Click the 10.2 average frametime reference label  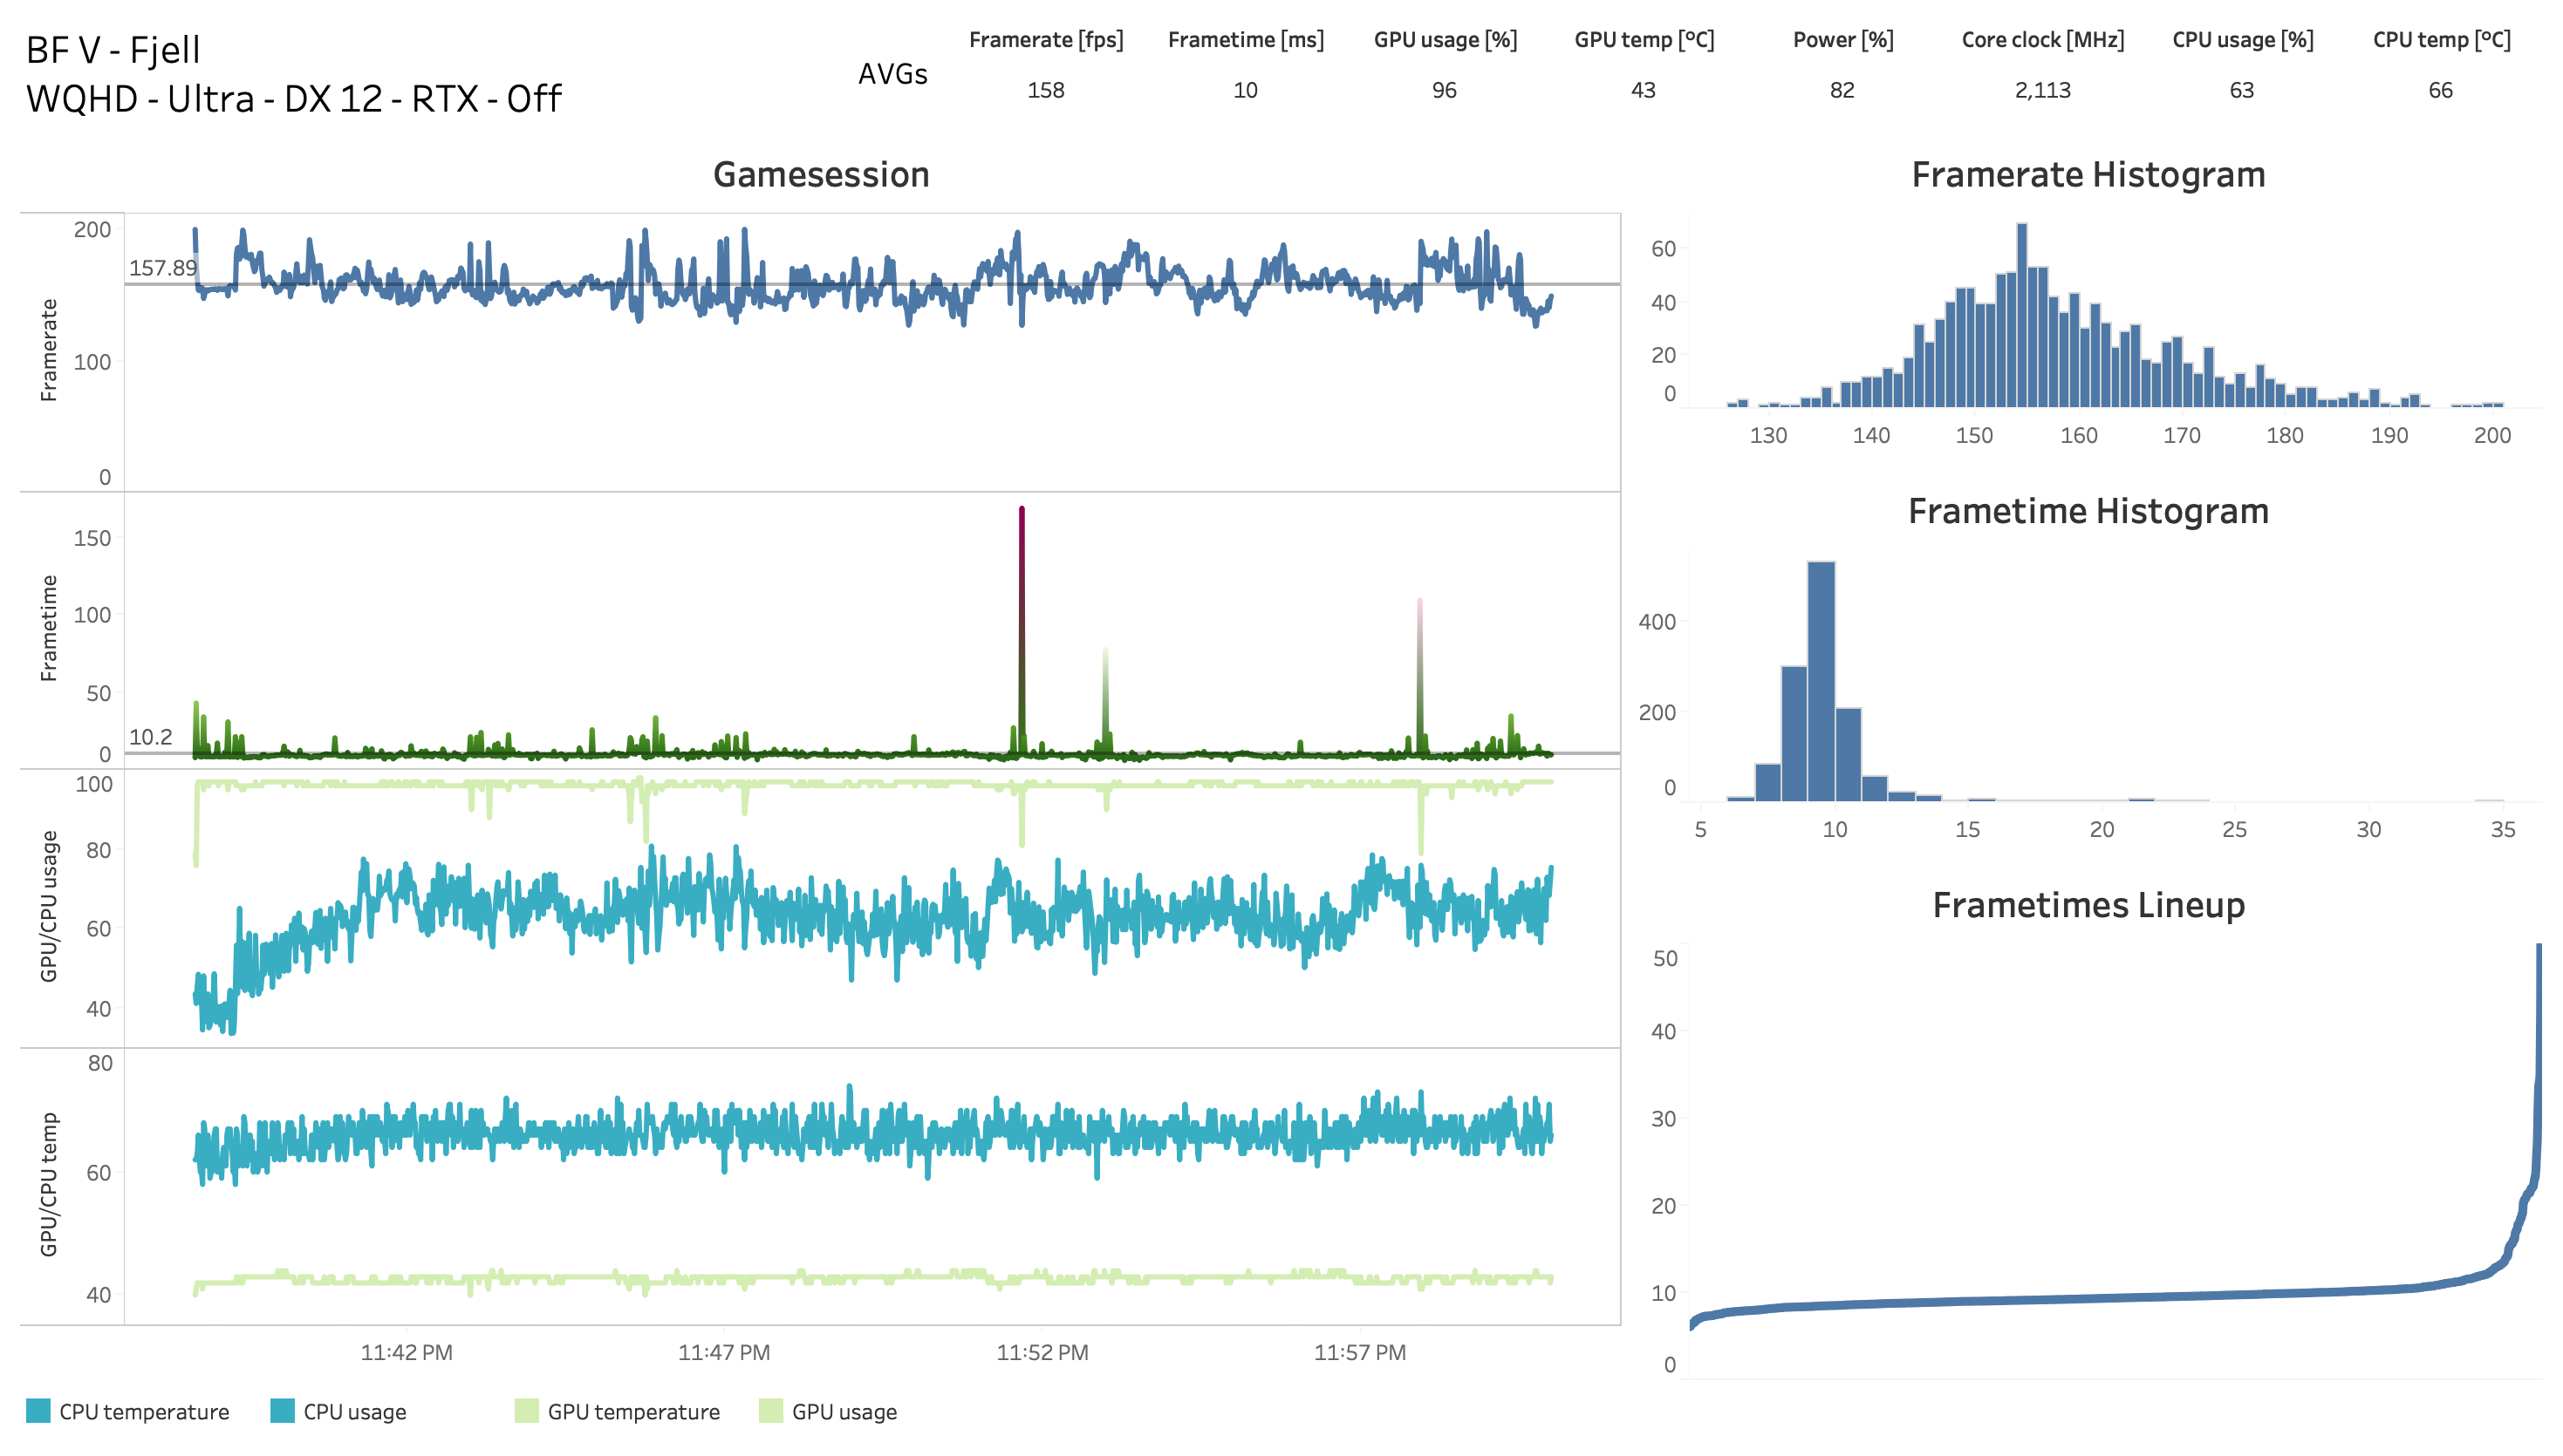point(150,737)
